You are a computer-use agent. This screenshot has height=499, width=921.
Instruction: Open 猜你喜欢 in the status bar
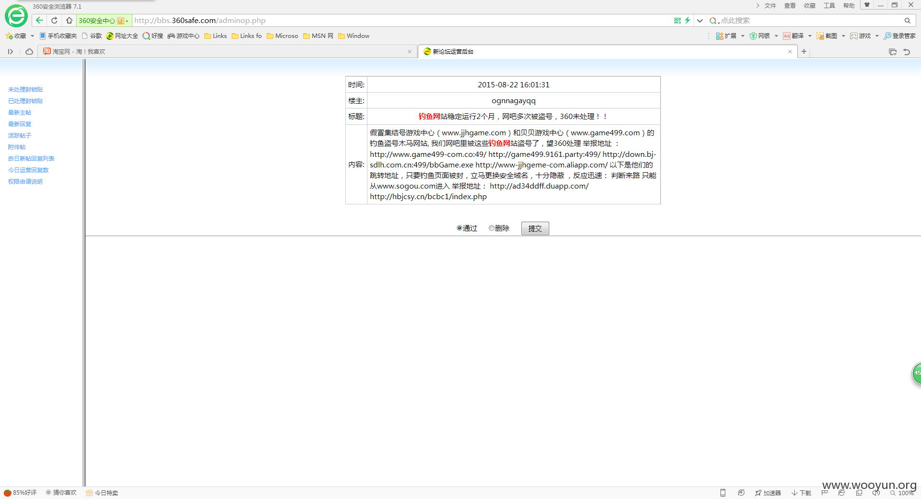(61, 493)
